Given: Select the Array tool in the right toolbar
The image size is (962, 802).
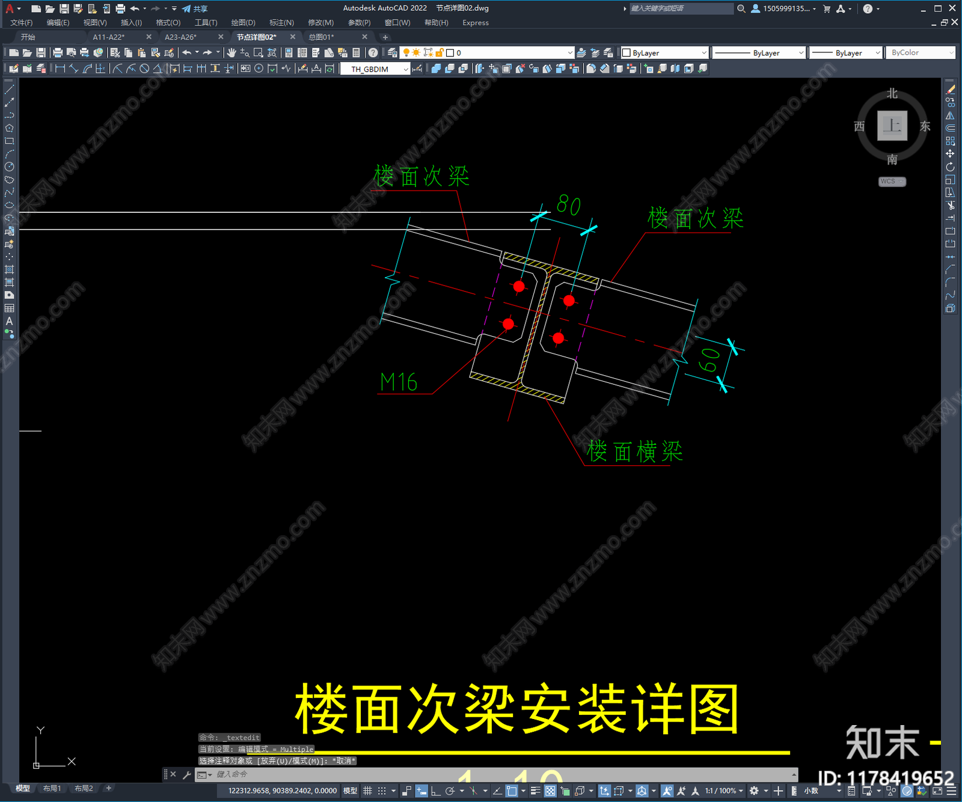Looking at the screenshot, I should pyautogui.click(x=951, y=141).
